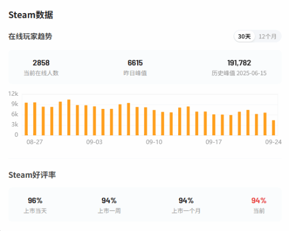Click the 08-27 axis date label
Viewport: 289px width, 231px height.
[x=35, y=142]
